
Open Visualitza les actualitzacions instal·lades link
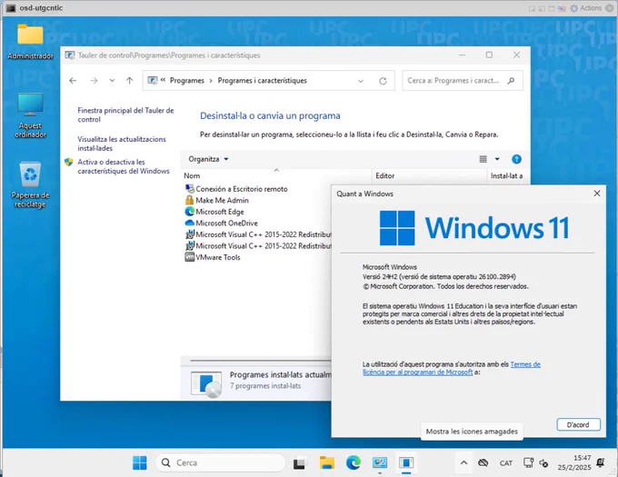click(x=122, y=144)
